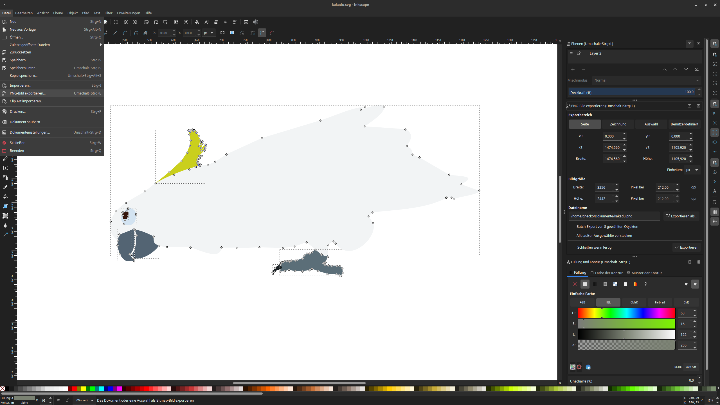Click the Exportieren als... button

pos(681,216)
